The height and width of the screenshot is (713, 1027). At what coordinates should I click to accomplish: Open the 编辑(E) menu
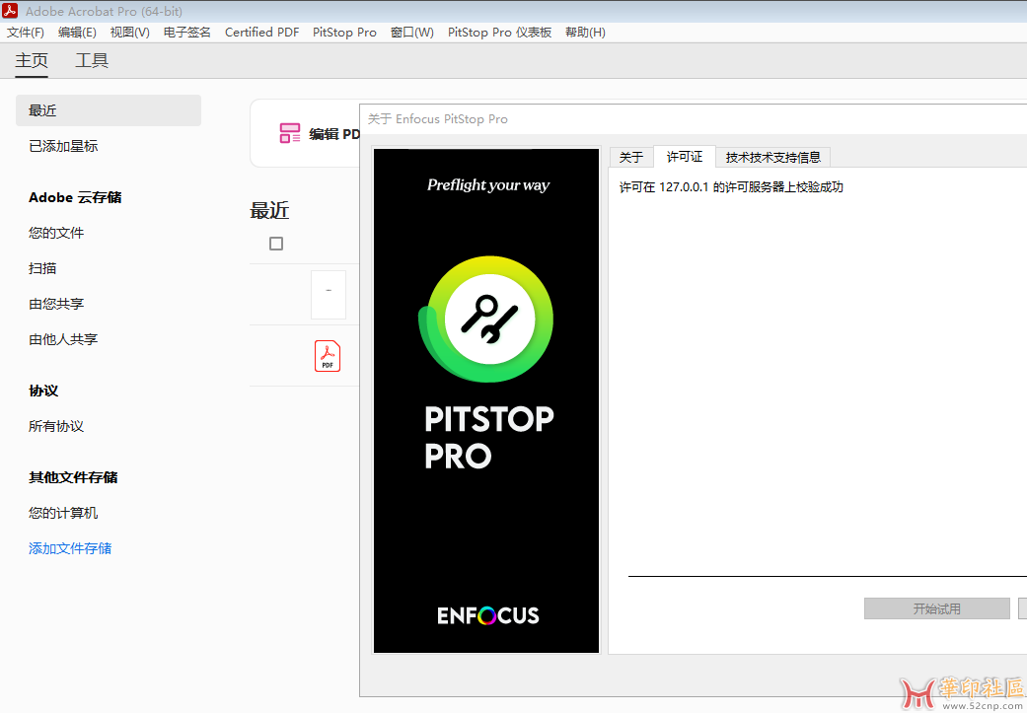(x=77, y=33)
